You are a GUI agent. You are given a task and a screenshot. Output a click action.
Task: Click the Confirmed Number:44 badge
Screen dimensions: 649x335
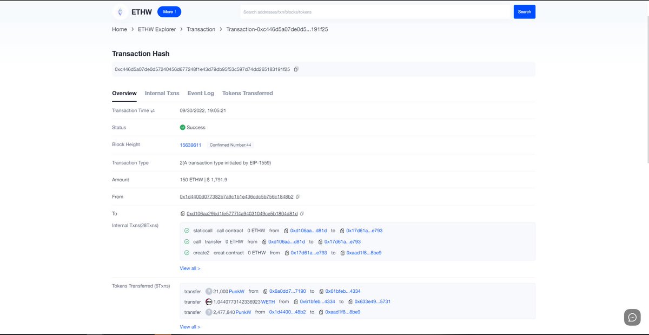click(x=230, y=145)
